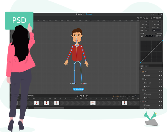
Task: Click the publish label (发布) in the toolbar
Action: (x=160, y=18)
